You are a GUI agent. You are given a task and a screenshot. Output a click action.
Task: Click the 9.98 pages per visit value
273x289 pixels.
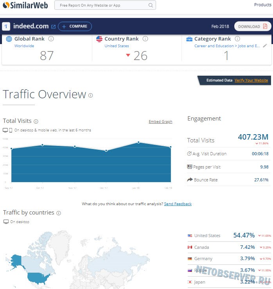264,167
